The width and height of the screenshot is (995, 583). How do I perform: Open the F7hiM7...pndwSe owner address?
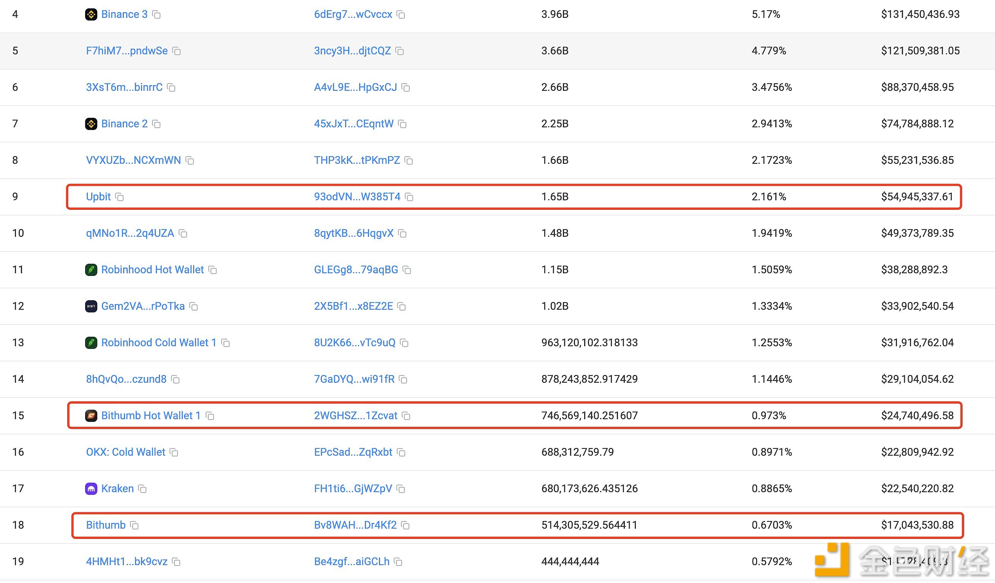coord(127,51)
